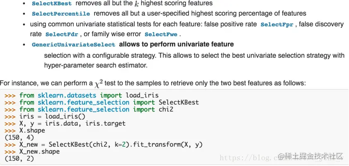Click the load_iris import code line
The height and width of the screenshot is (166, 349).
(82, 95)
